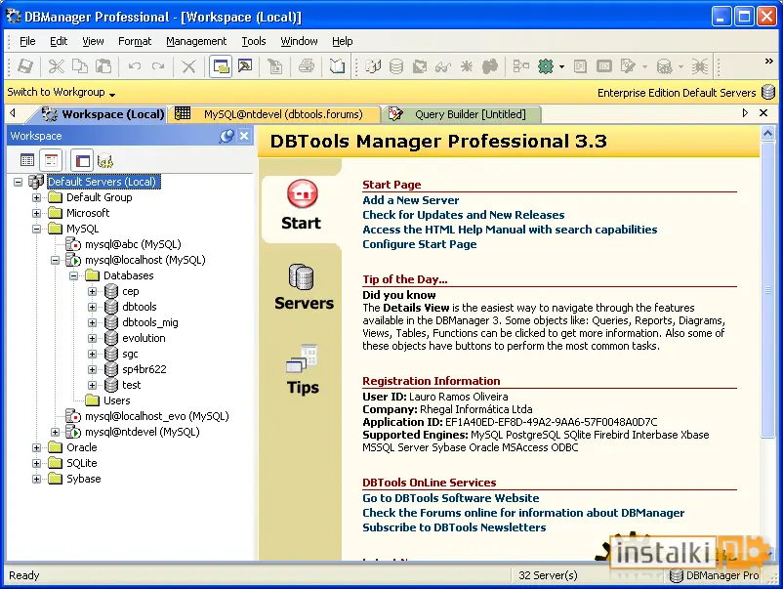783x589 pixels.
Task: Click the tab scroll left arrow
Action: [13, 113]
